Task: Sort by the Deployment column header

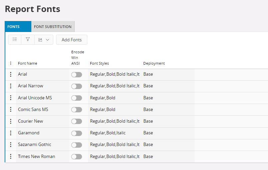Action: tap(154, 63)
